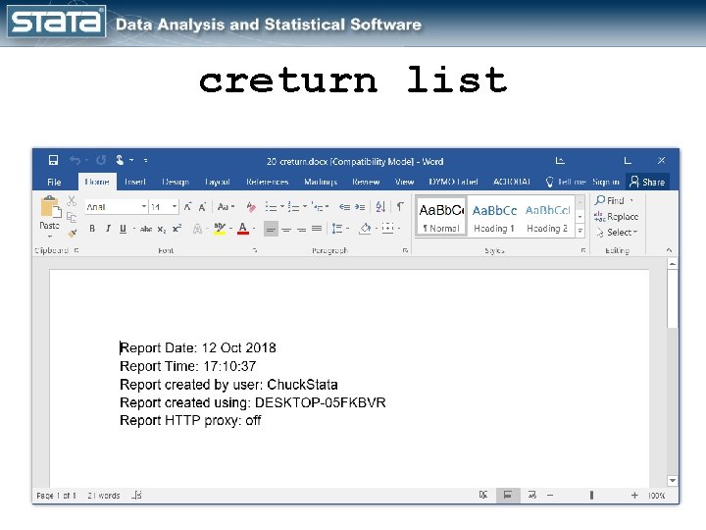Screen dimensions: 706x530
Task: Apply the Heading 2 style
Action: [x=547, y=217]
